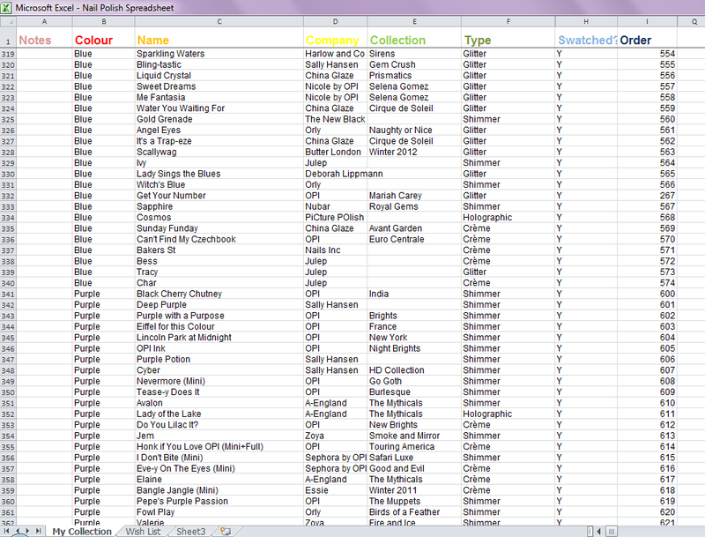Go to first sheet navigation arrow
This screenshot has width=705, height=537.
pyautogui.click(x=7, y=531)
